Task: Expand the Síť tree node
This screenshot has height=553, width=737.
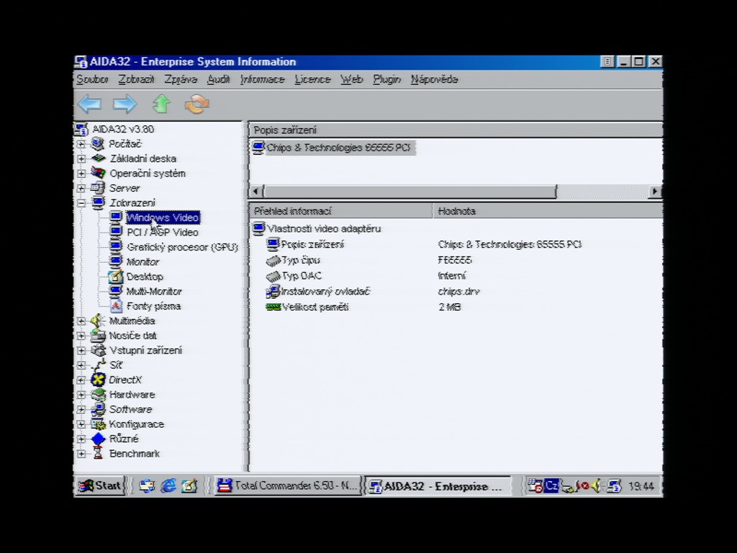Action: 81,365
